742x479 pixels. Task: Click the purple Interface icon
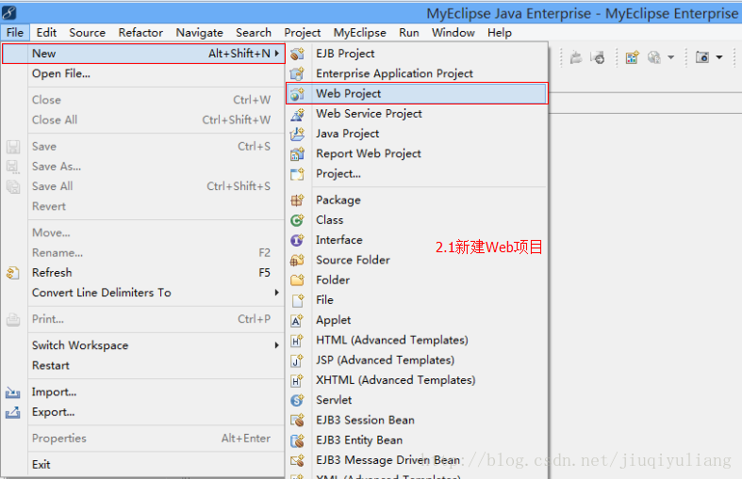tap(297, 240)
